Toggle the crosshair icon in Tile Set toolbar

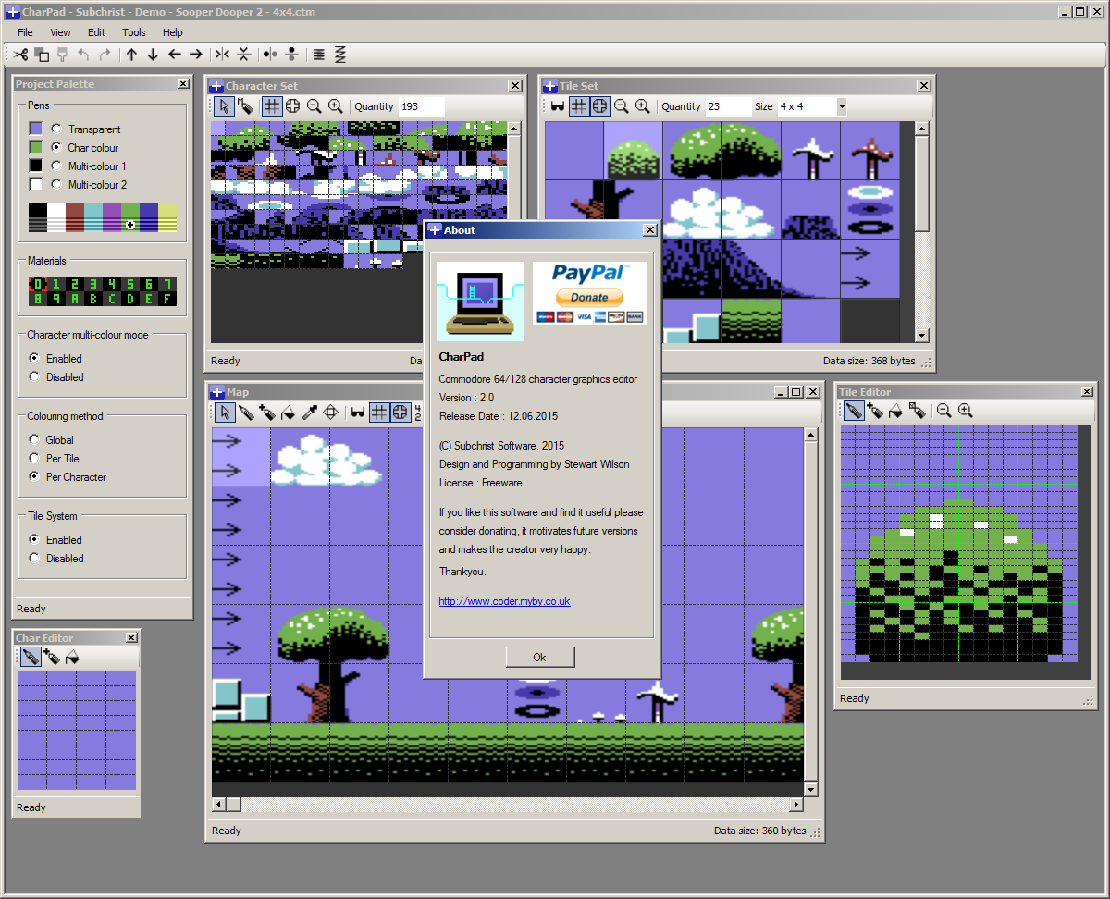(x=599, y=106)
